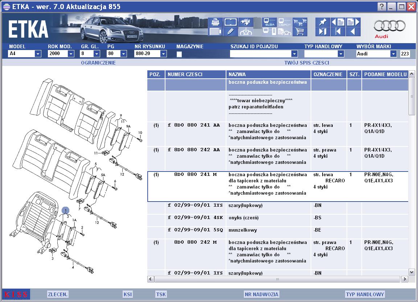Click the three shopping carts icon
Screen dimensions: 418x302
pyautogui.click(x=300, y=22)
